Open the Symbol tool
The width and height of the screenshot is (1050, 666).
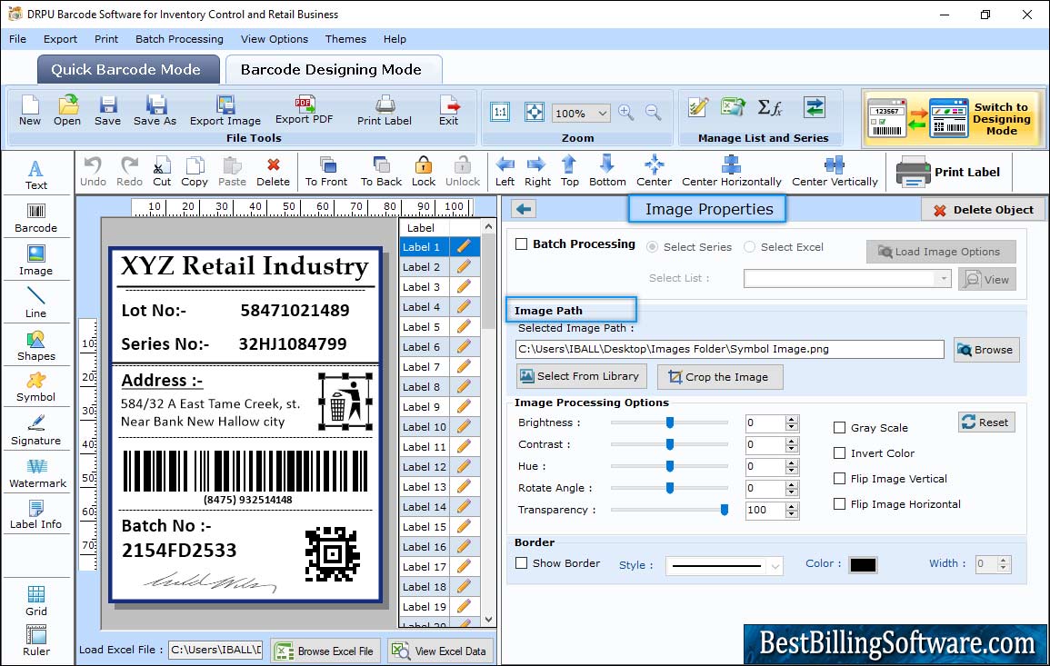[x=36, y=387]
